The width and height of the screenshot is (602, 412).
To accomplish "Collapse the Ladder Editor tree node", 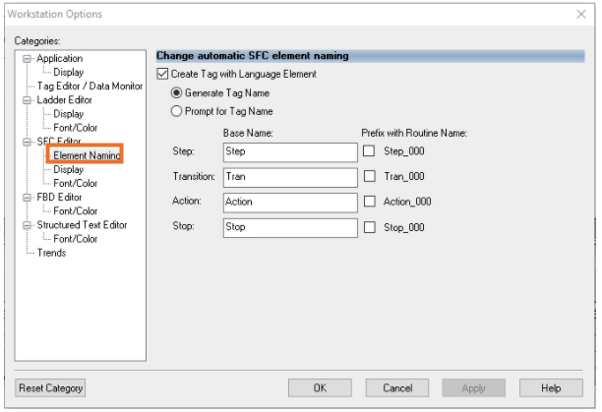I will coord(28,100).
